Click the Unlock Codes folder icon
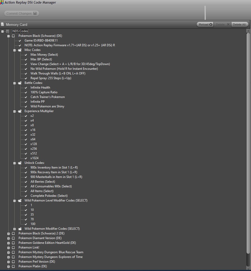 point(20,163)
